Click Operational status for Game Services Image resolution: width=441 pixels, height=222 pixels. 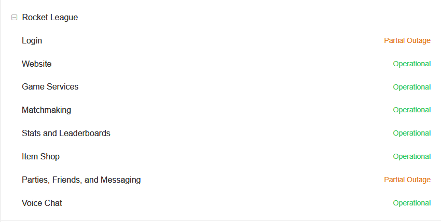point(412,87)
